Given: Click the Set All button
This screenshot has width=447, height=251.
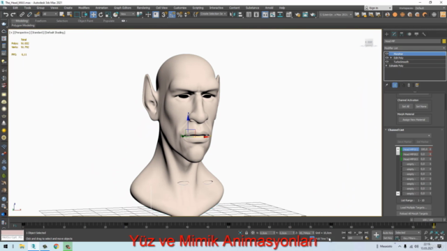Looking at the screenshot, I should click(405, 107).
